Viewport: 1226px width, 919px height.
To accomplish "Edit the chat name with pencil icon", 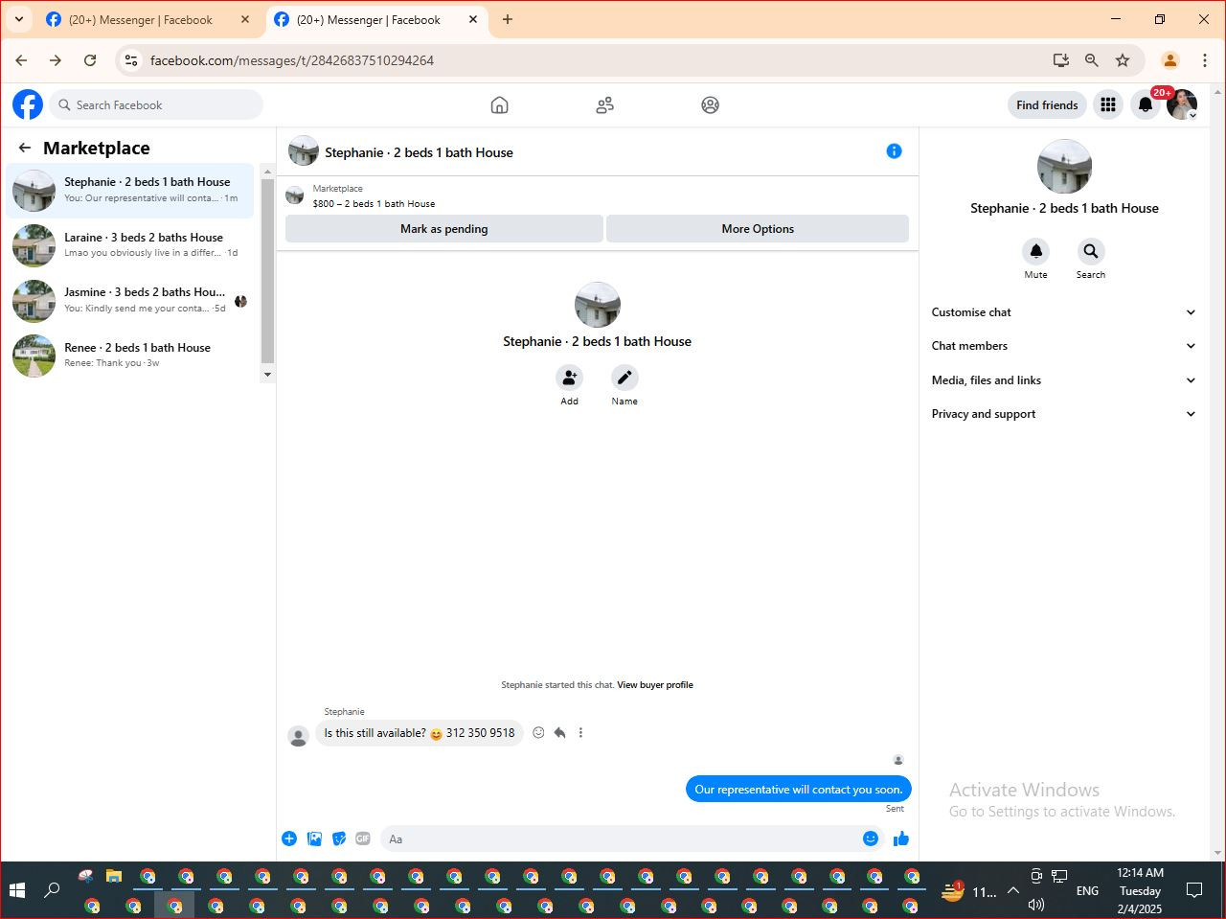I will [x=624, y=378].
